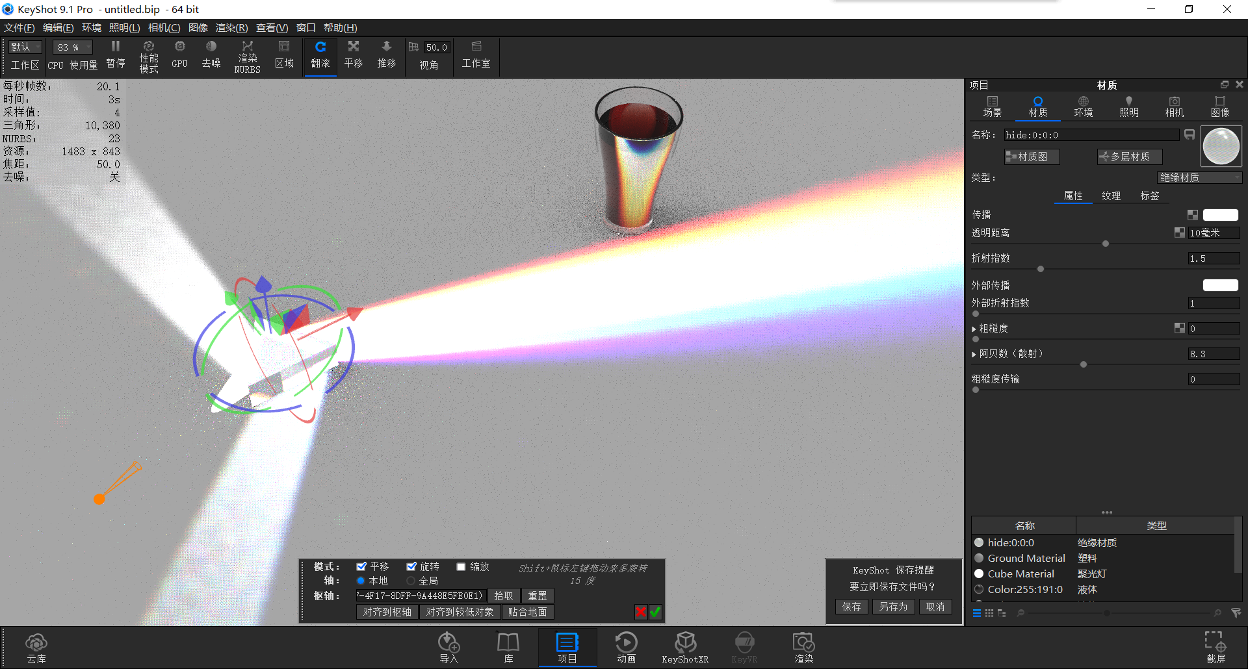Open the 动画 (Animation) panel icon
The height and width of the screenshot is (669, 1248).
click(x=626, y=646)
